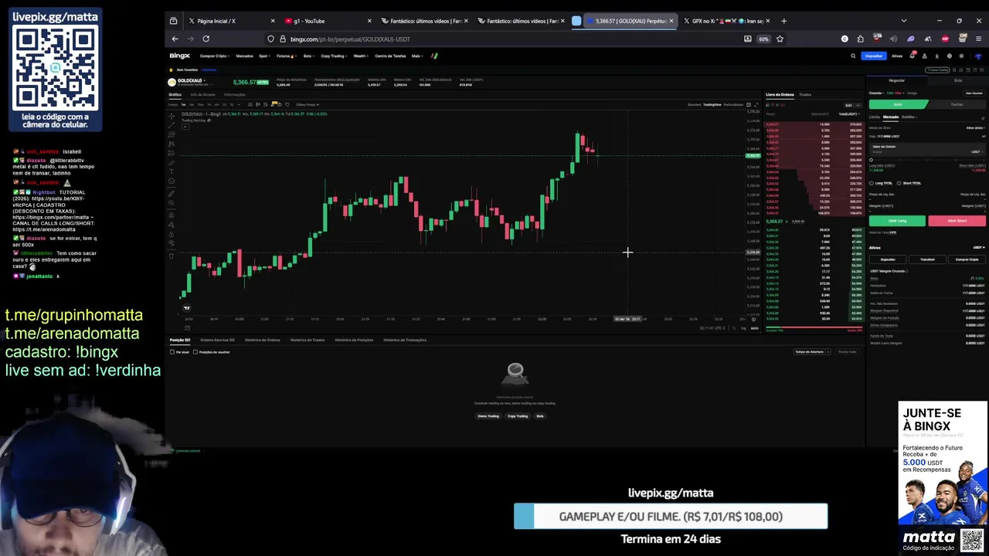
Task: Show order book both-sides view icon
Action: tap(767, 105)
